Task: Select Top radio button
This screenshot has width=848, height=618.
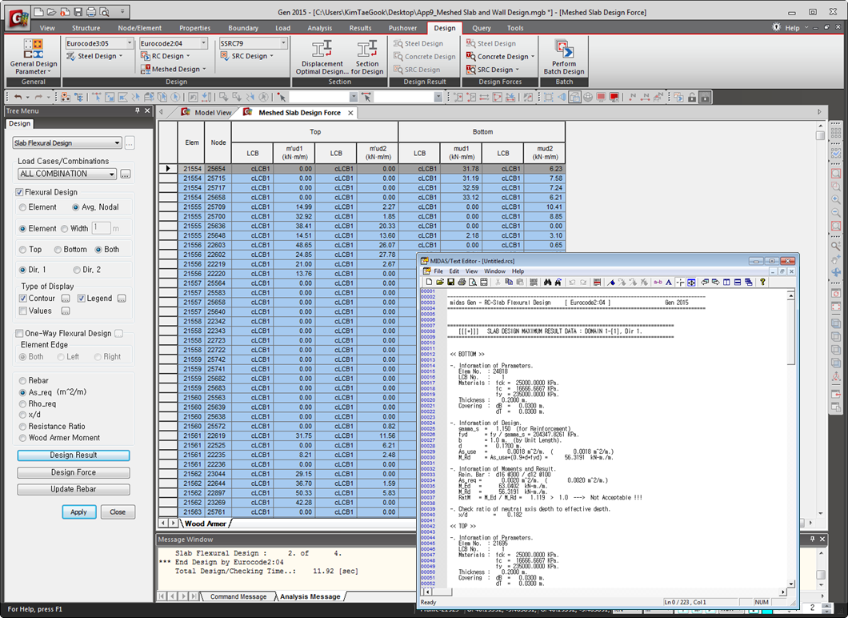Action: [x=22, y=250]
